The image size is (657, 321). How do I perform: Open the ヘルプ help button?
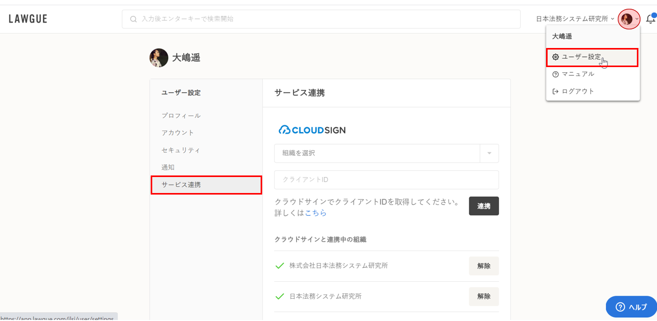pyautogui.click(x=631, y=307)
